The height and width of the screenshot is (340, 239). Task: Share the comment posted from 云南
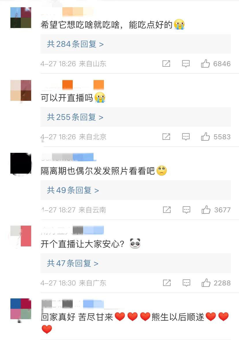167,210
